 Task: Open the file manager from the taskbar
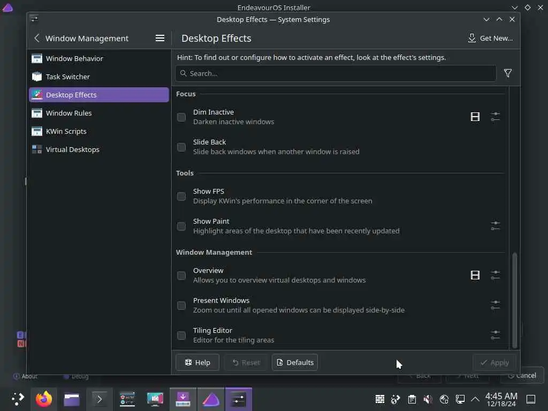point(72,399)
